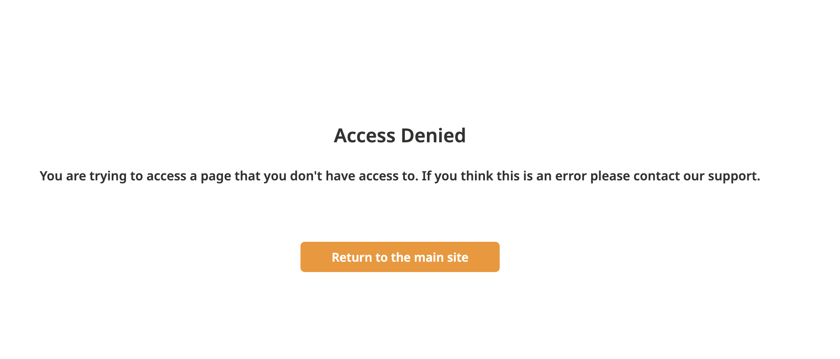Select the Access Denied heading
The width and height of the screenshot is (840, 359).
[x=400, y=135]
